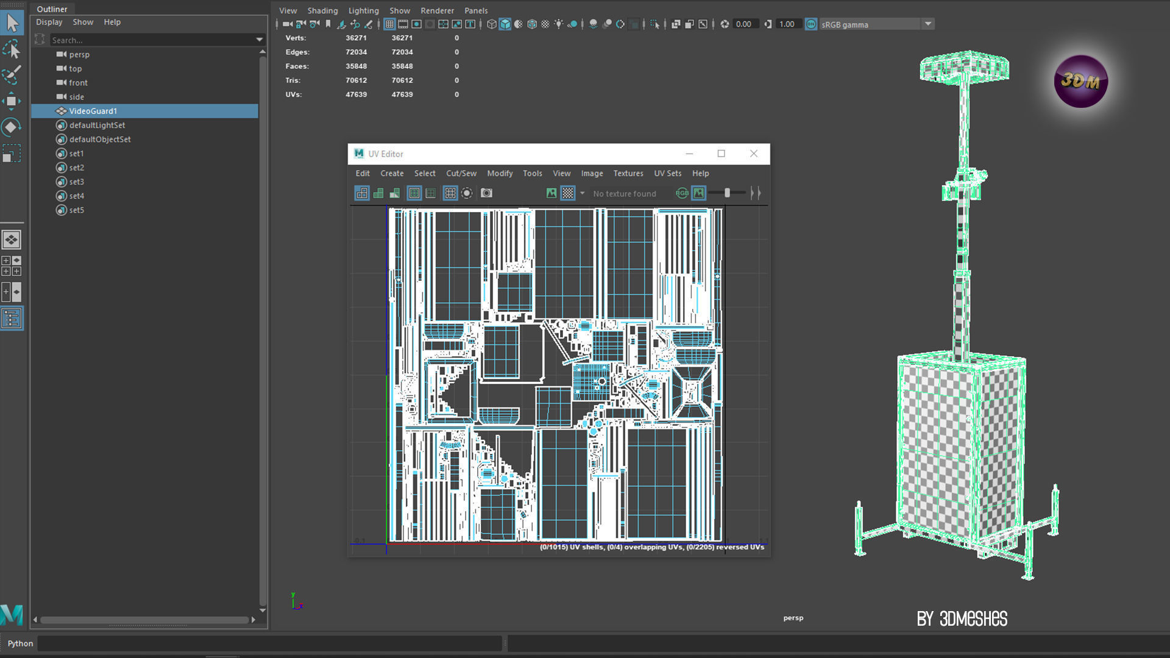The height and width of the screenshot is (658, 1170).
Task: Adjust the image dim slider in UV Editor
Action: [x=727, y=193]
